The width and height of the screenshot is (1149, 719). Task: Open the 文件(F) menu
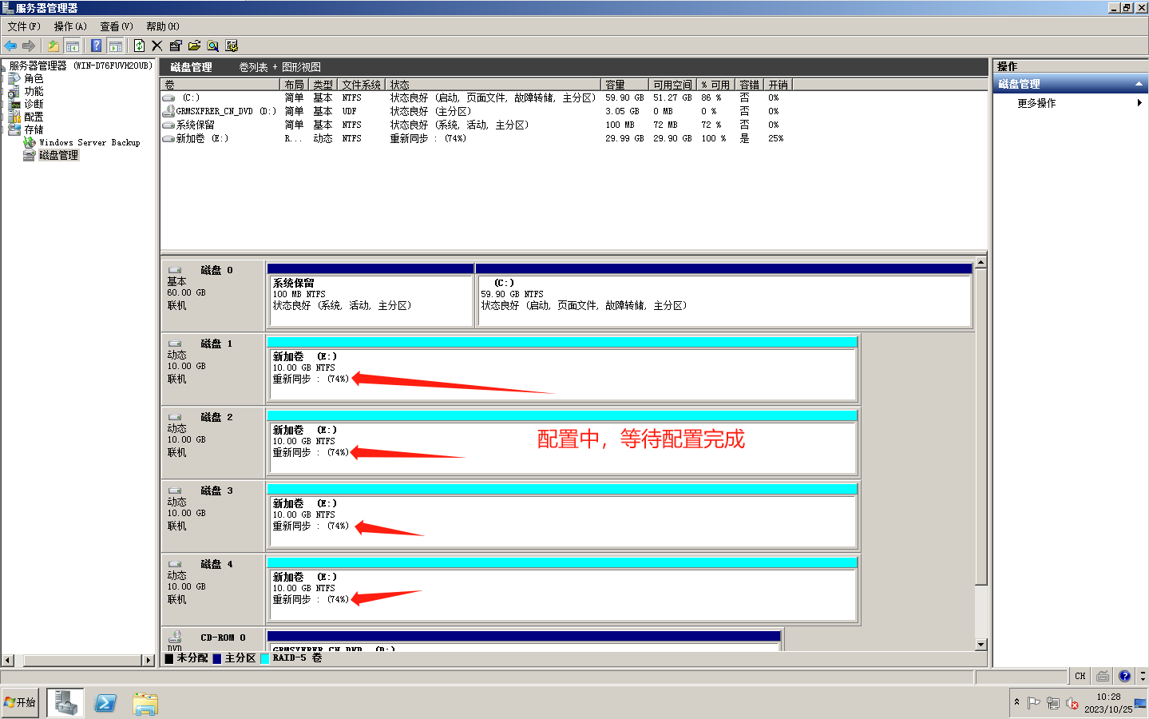tap(24, 26)
